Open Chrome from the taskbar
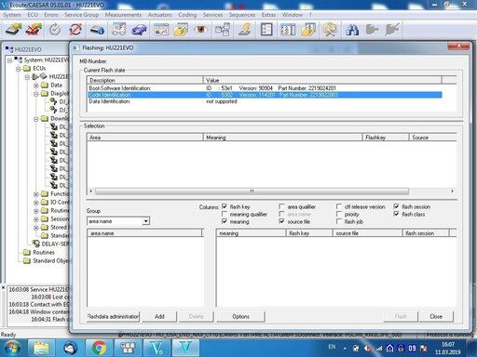Image resolution: width=477 pixels, height=357 pixels. (x=99, y=348)
